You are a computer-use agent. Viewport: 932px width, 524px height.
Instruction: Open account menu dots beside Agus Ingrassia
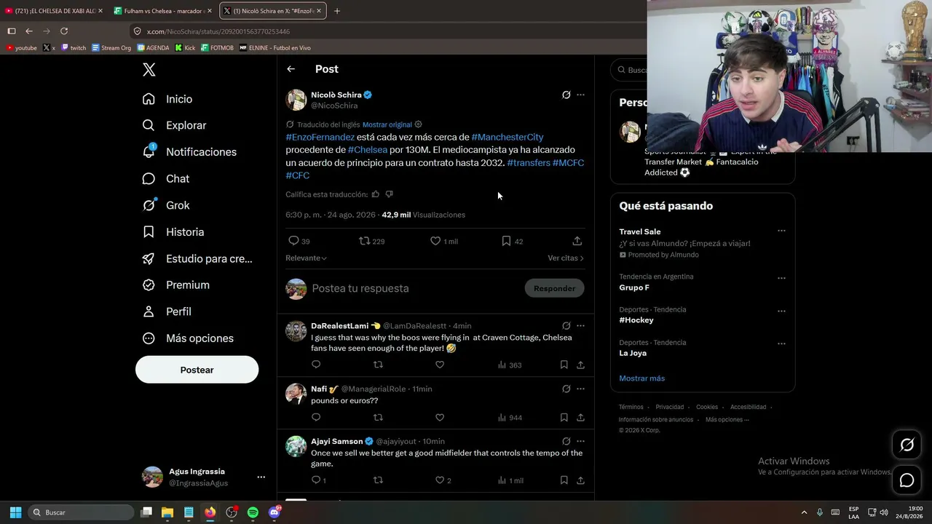[261, 477]
